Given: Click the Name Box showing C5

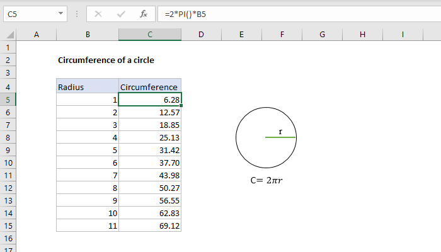Looking at the screenshot, I should click(x=35, y=14).
